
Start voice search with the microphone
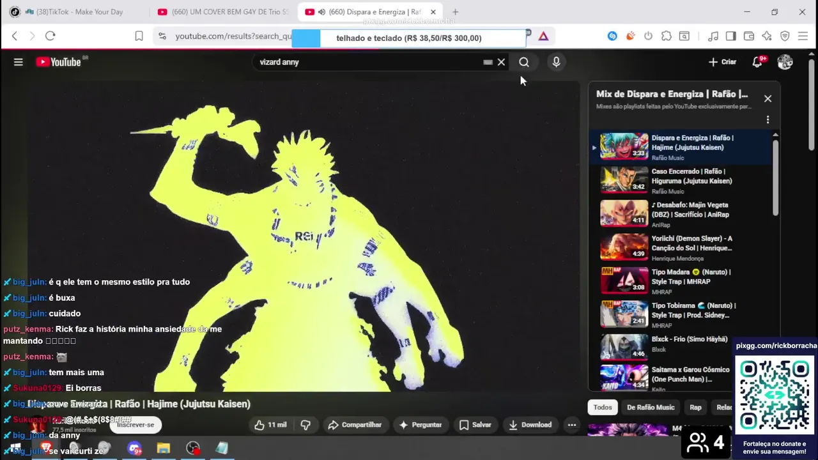(556, 62)
